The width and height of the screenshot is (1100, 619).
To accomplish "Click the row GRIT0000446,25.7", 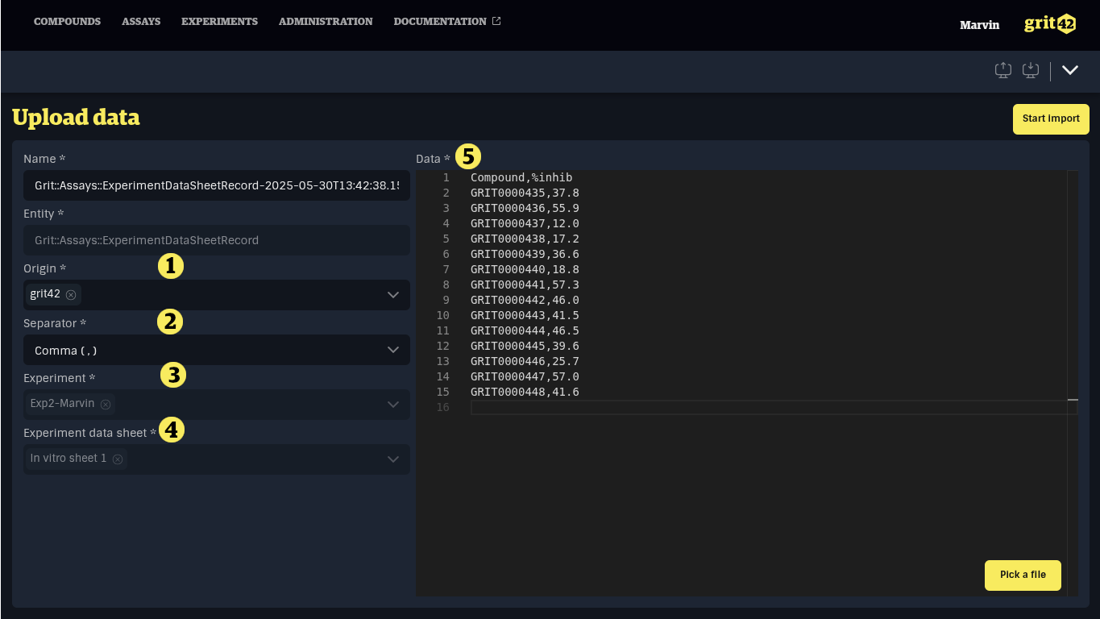I will tap(525, 361).
